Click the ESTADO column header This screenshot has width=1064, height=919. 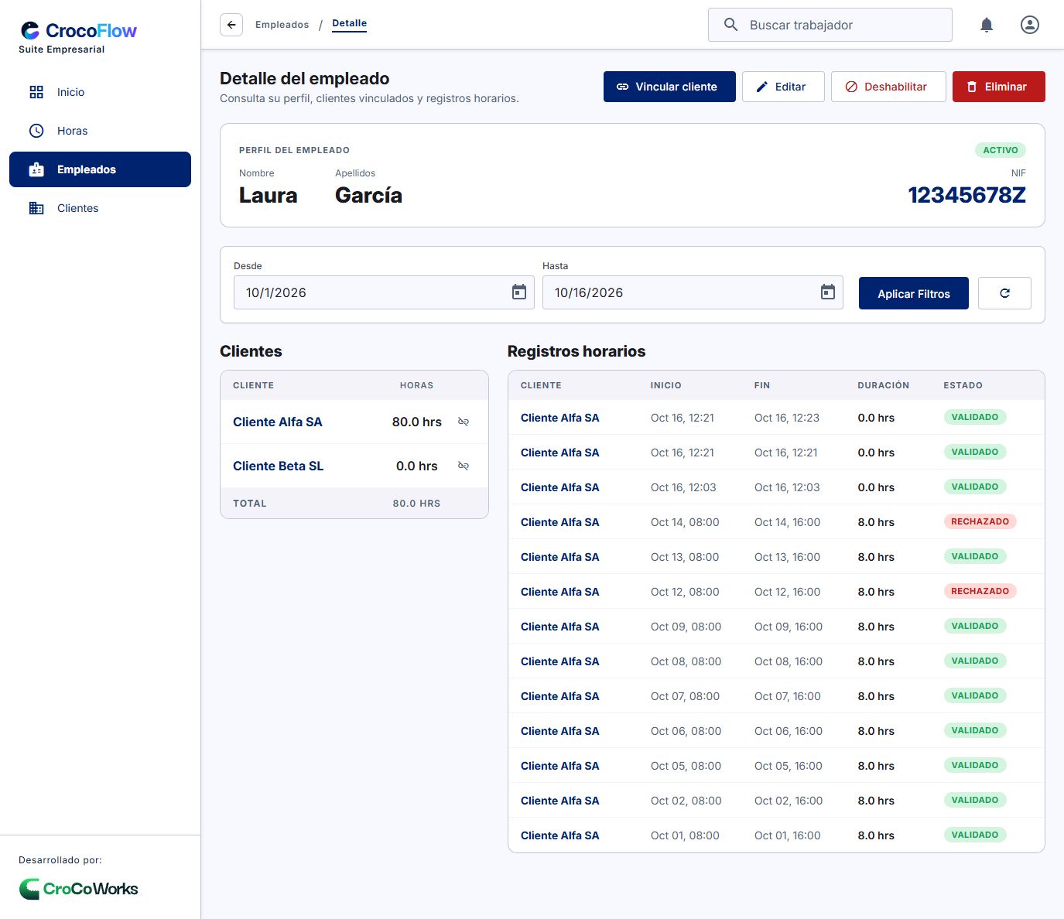[x=963, y=385]
